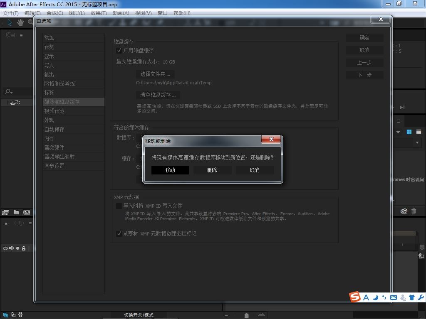The width and height of the screenshot is (426, 319).
Task: Click 取消 in 移动或删除 dialog
Action: point(255,170)
